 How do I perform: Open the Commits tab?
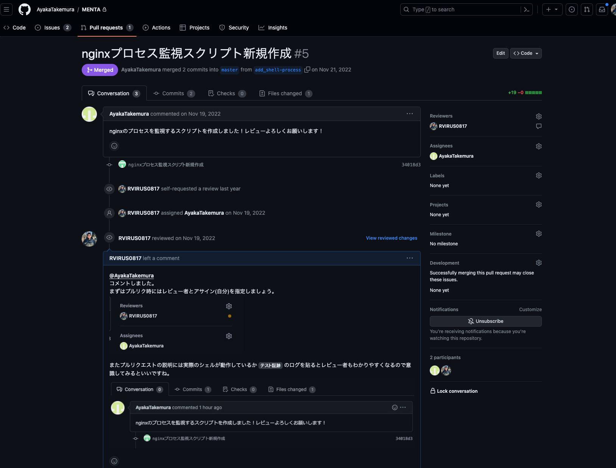173,93
